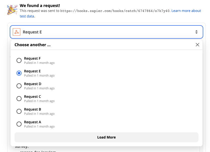Close the Choose another panel
This screenshot has width=210, height=152.
point(197,45)
